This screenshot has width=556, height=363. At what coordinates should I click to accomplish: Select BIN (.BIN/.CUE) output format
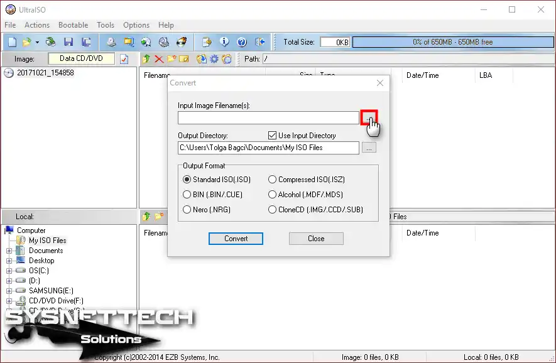point(187,195)
